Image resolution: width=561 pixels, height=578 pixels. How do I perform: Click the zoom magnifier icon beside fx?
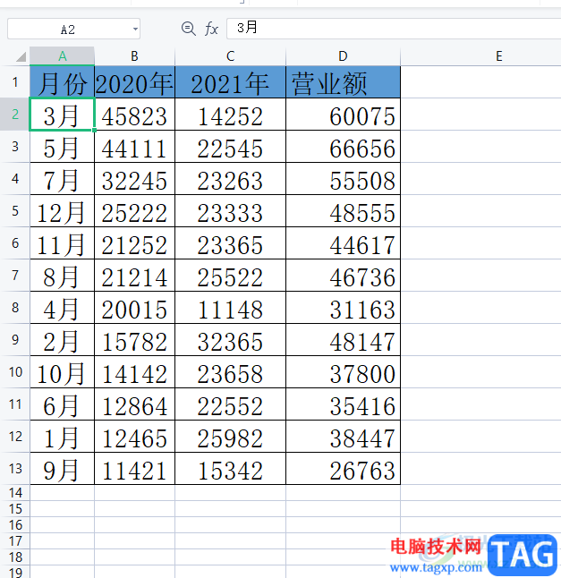click(189, 29)
